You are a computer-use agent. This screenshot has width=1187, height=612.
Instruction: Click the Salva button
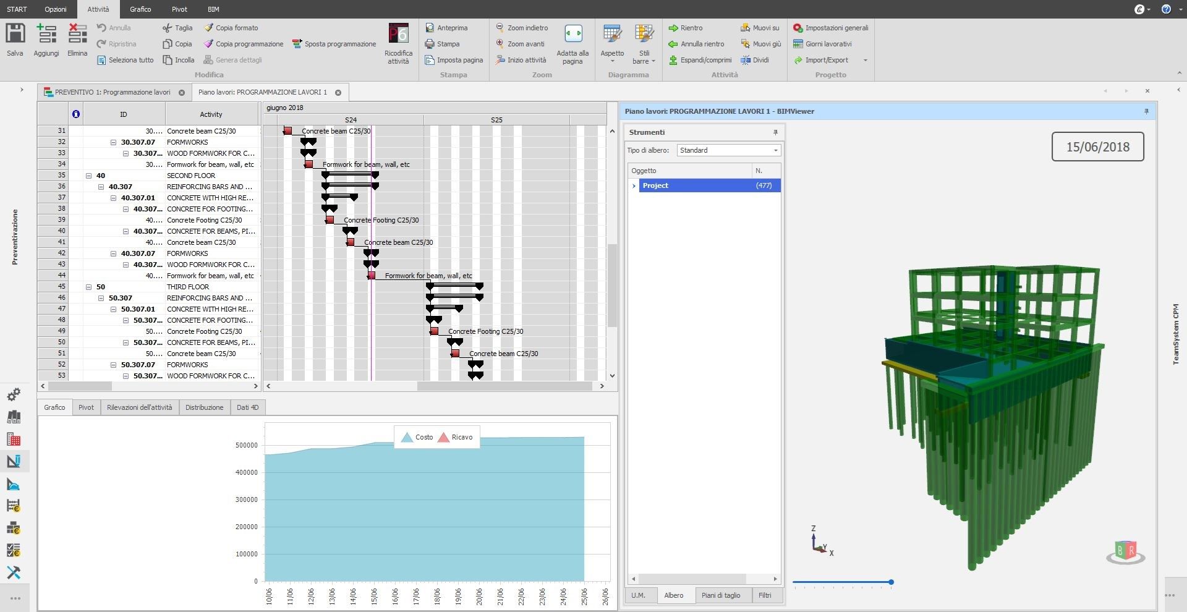(15, 39)
